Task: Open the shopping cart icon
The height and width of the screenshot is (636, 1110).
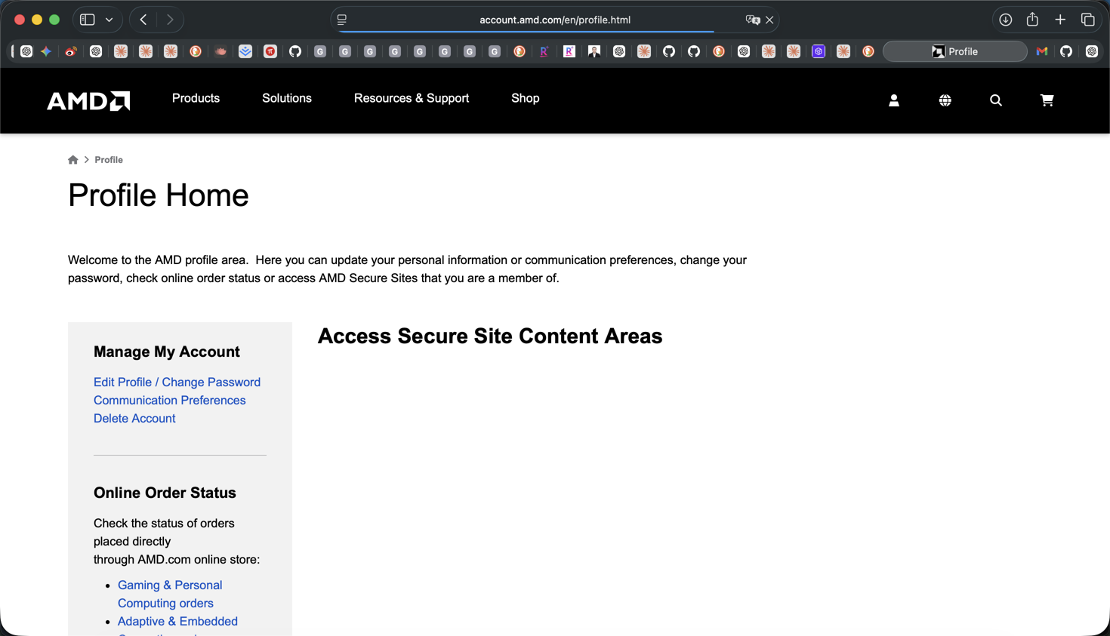Action: [1047, 100]
